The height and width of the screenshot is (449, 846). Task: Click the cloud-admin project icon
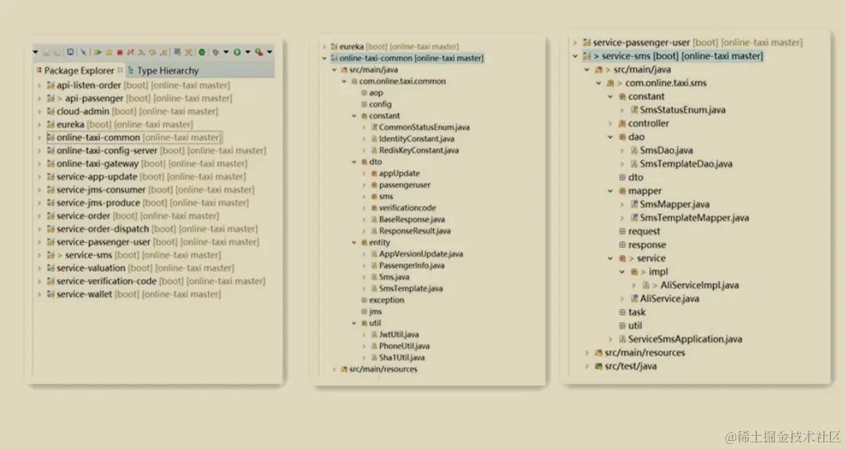click(x=51, y=111)
